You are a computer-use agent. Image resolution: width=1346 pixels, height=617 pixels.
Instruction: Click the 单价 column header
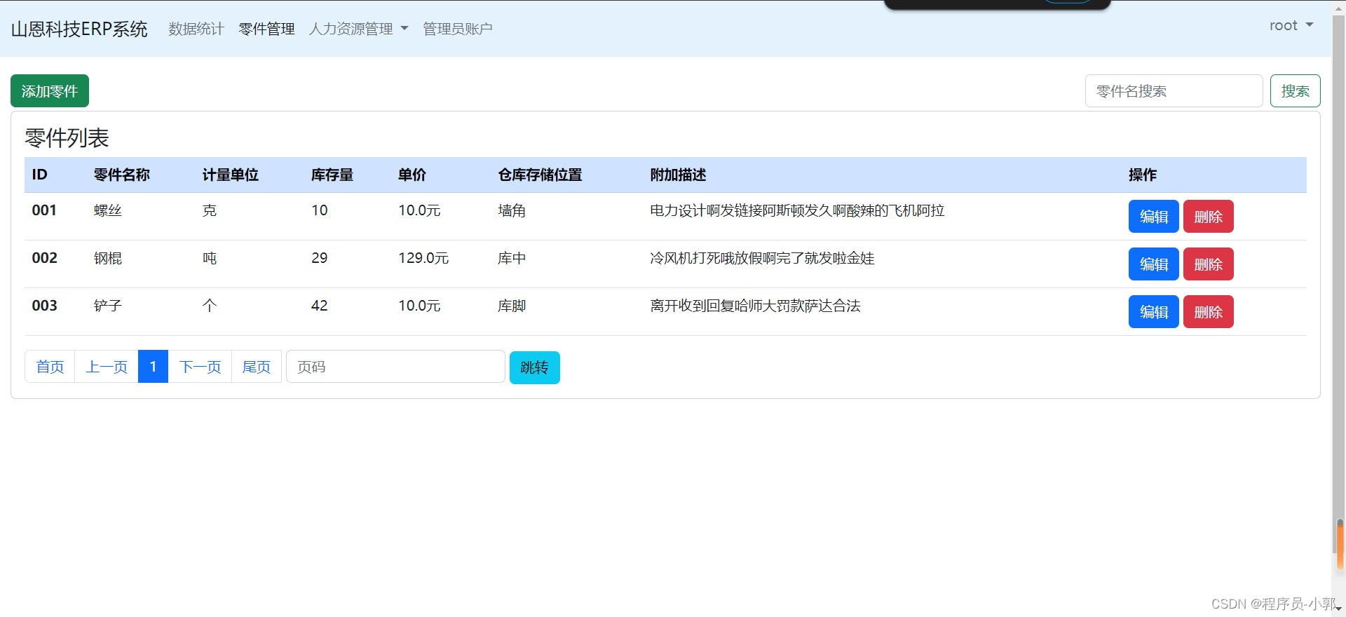click(x=412, y=175)
